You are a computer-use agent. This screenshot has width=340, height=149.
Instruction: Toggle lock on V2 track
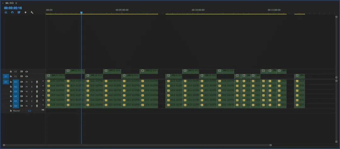point(11,72)
